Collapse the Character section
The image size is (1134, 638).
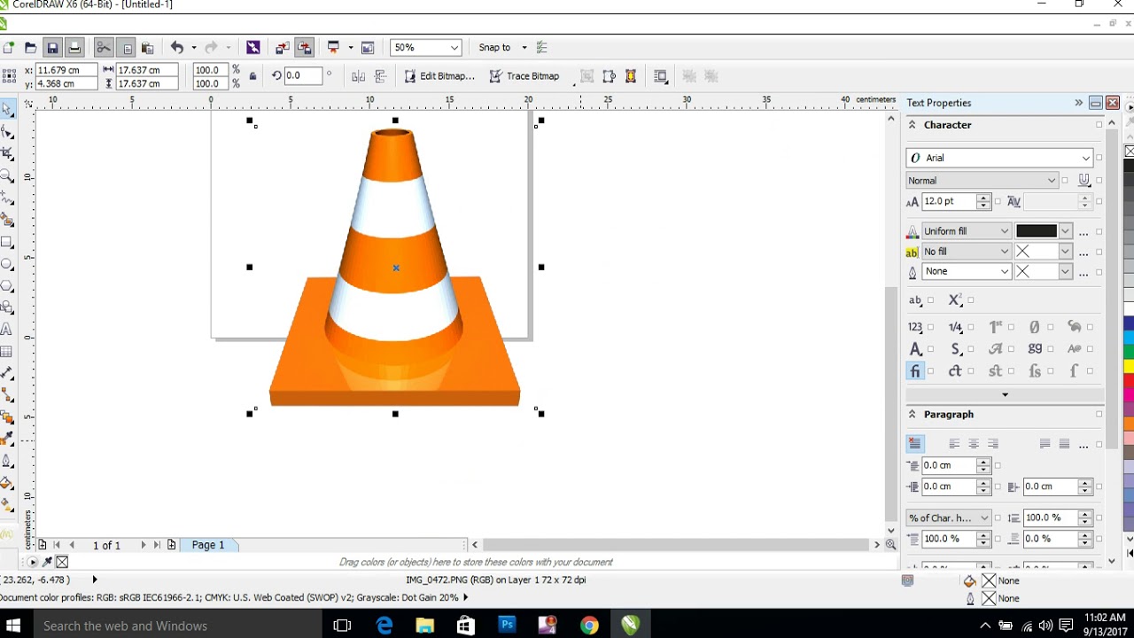click(x=912, y=125)
